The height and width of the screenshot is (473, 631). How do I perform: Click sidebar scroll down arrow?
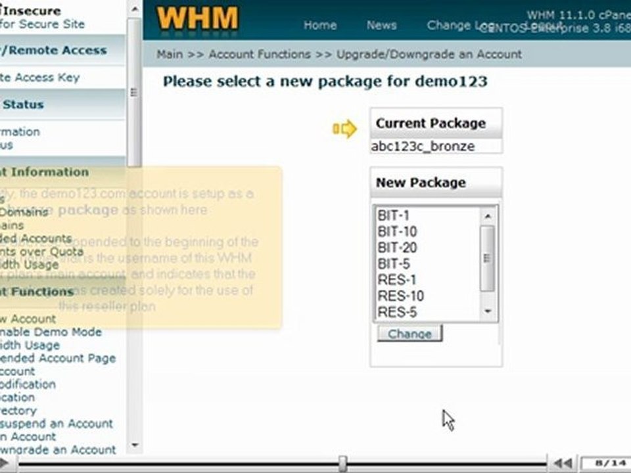point(135,445)
